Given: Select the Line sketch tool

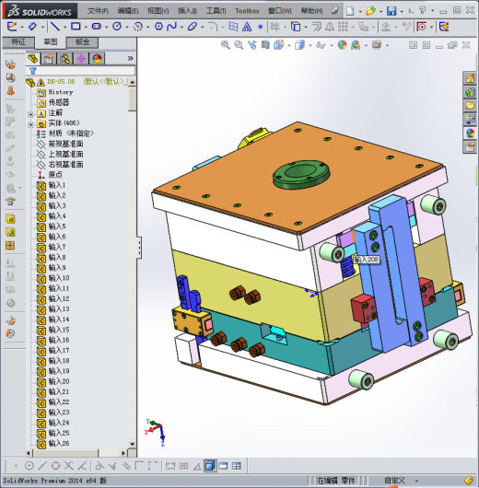Looking at the screenshot, I should click(55, 27).
